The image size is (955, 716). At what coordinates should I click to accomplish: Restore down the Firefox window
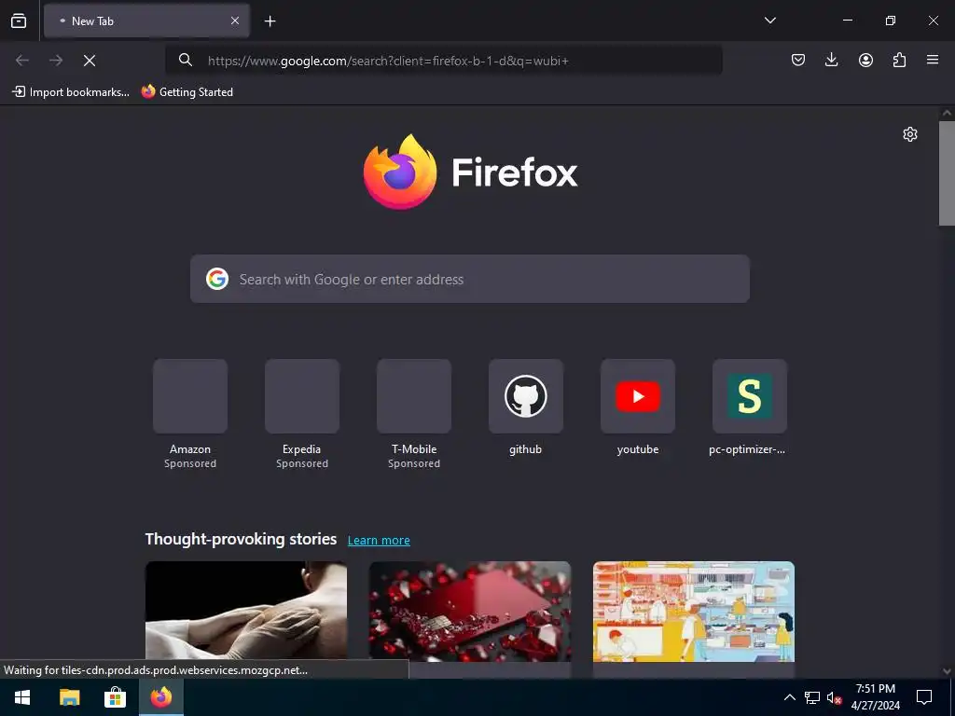tap(890, 21)
